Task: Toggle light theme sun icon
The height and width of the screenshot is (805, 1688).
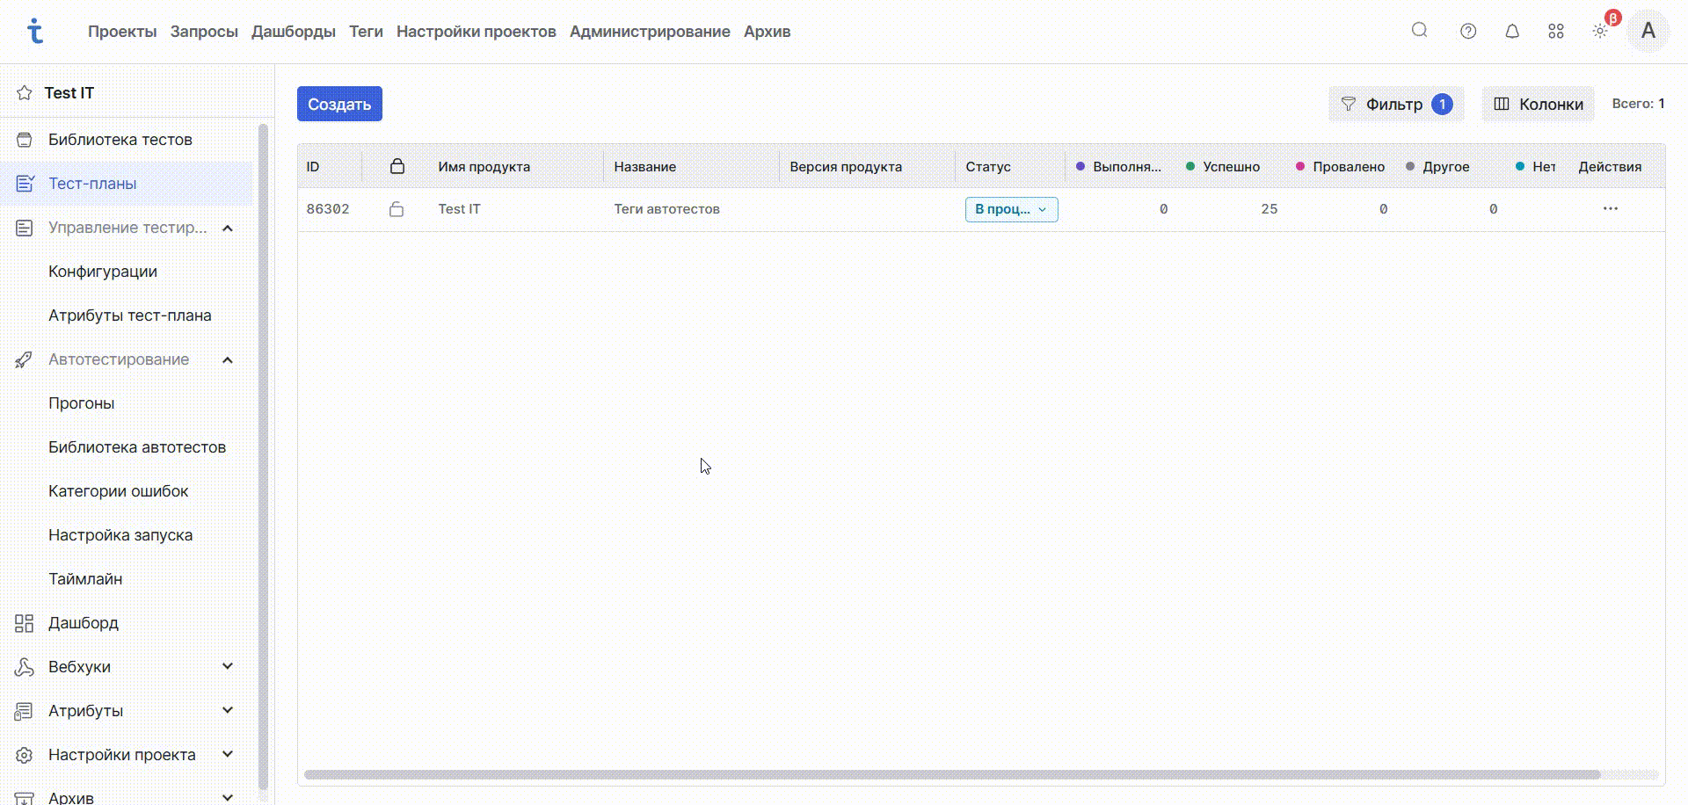Action: point(1600,32)
